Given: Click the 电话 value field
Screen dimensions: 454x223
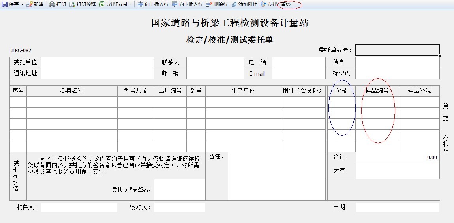Looking at the screenshot, I should point(299,62).
